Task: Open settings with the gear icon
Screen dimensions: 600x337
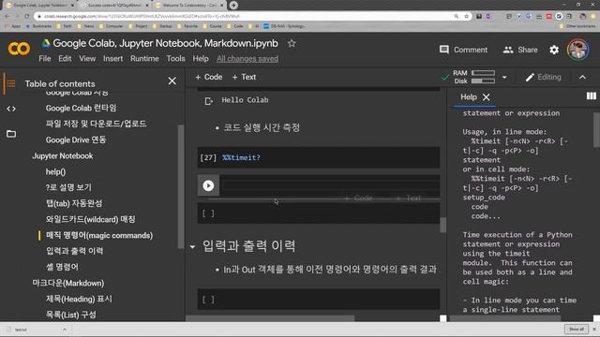Action: click(x=554, y=50)
